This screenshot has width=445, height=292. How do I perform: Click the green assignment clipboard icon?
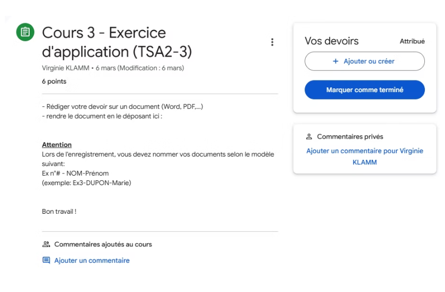[x=25, y=32]
